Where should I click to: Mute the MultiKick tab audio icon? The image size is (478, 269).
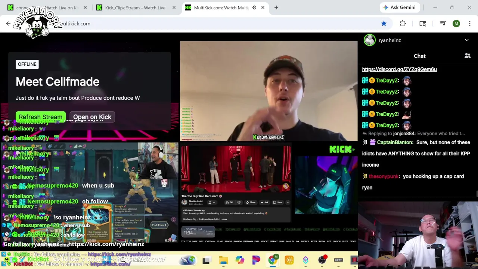(x=254, y=7)
